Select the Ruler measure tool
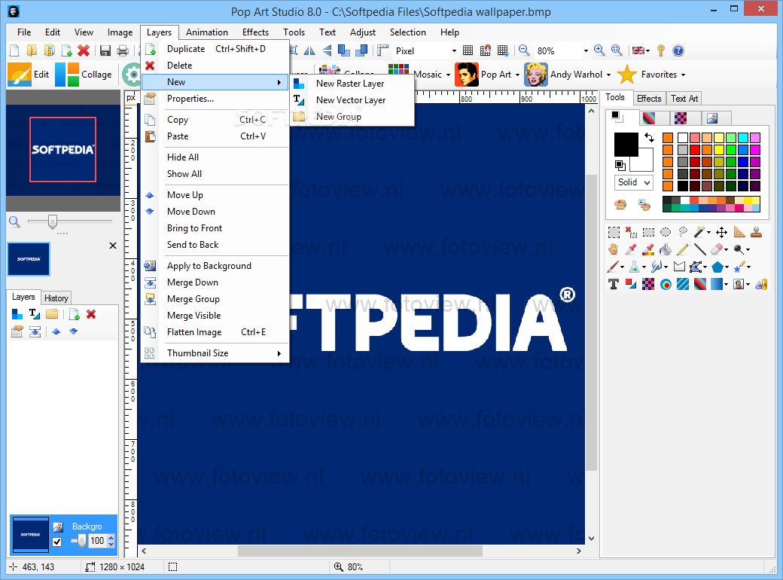 point(739,232)
